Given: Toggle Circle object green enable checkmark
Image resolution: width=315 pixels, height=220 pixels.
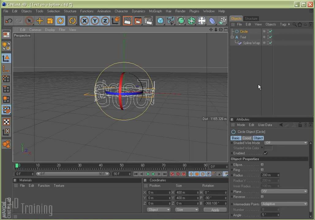Looking at the screenshot, I should pyautogui.click(x=271, y=31).
